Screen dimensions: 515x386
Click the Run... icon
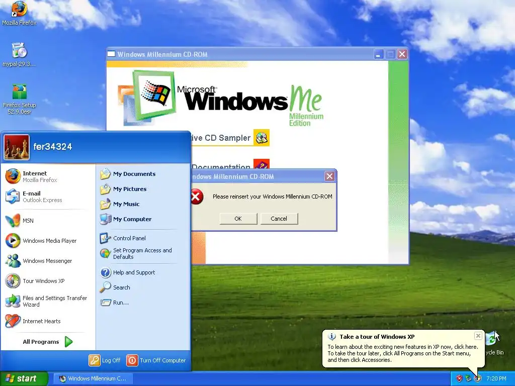click(x=105, y=303)
